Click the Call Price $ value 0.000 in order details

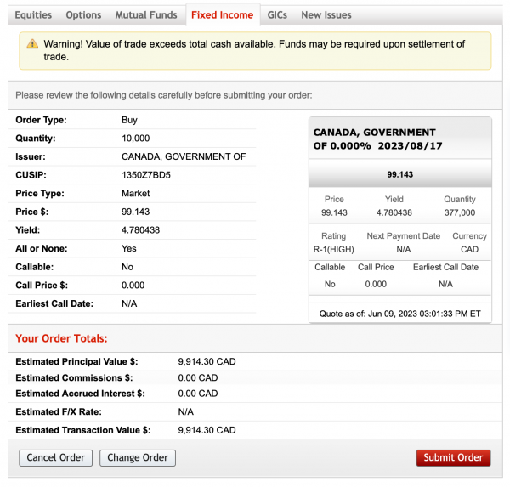133,286
